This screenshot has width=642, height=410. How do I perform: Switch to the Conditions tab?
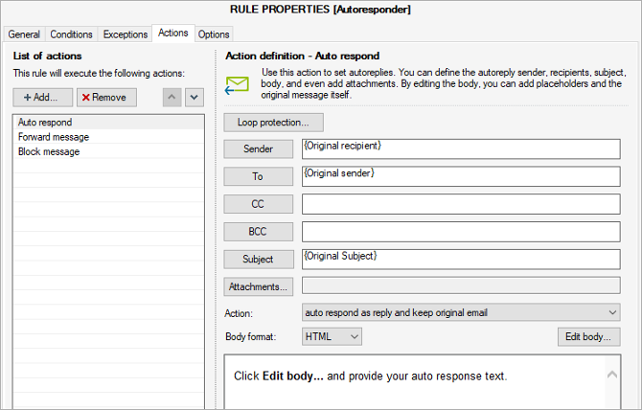coord(71,34)
